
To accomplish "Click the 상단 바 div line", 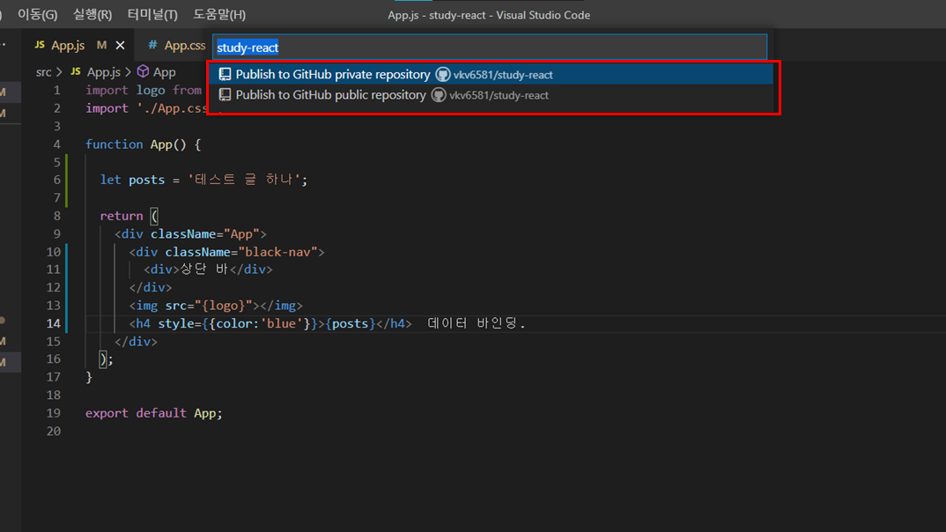I will 208,270.
